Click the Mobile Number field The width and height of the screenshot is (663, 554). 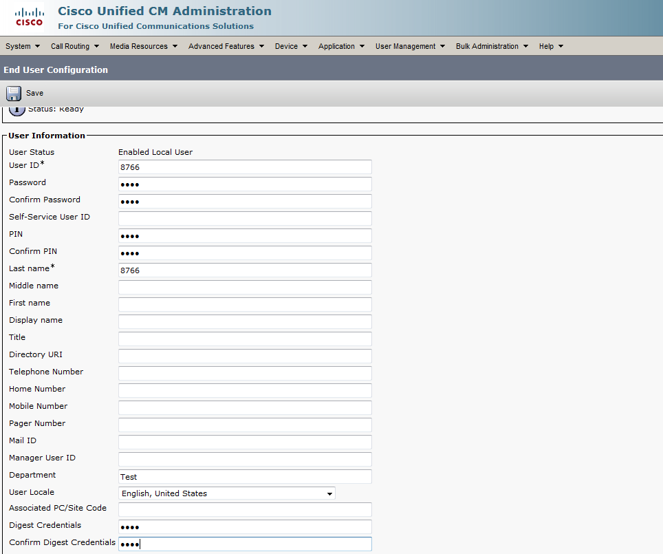[245, 407]
